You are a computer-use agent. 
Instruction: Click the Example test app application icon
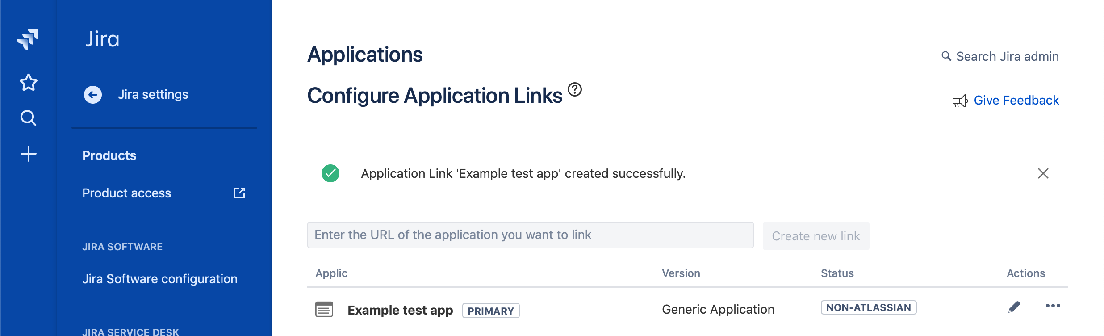pyautogui.click(x=323, y=310)
